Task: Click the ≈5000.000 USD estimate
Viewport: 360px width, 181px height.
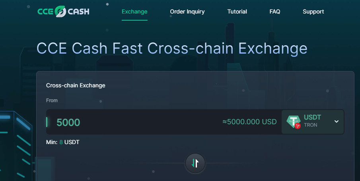Action: point(249,122)
